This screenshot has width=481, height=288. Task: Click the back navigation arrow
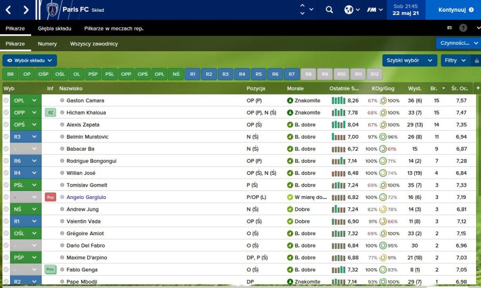8,10
